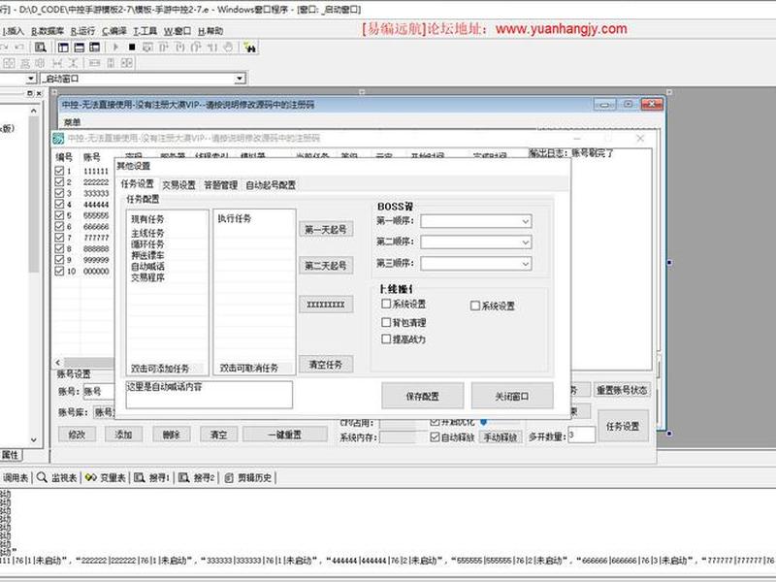Click the 关闭窗口 button
The width and height of the screenshot is (776, 582).
pos(512,396)
